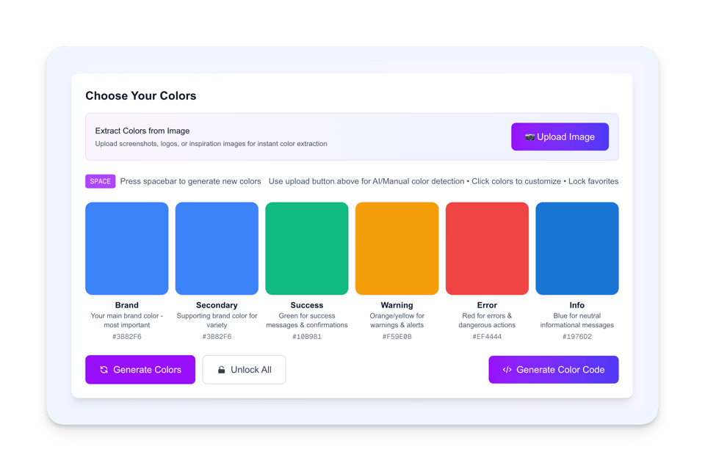Click the orange Warning swatch
This screenshot has height=471, width=705.
[x=397, y=249]
